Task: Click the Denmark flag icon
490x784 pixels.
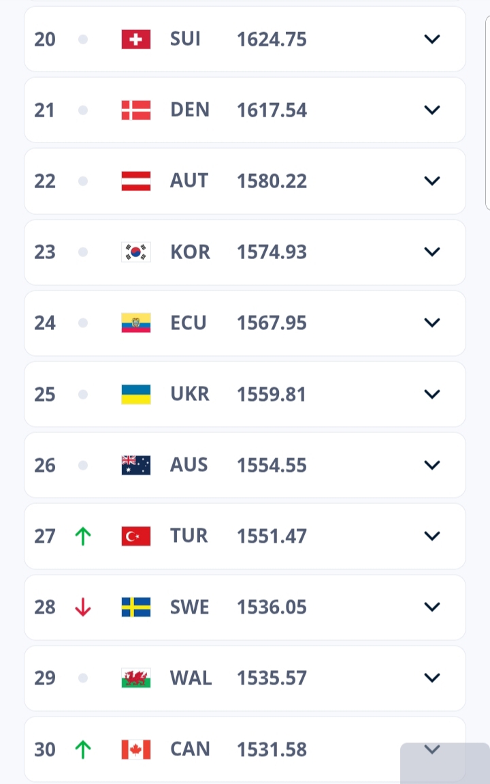Action: pos(136,110)
